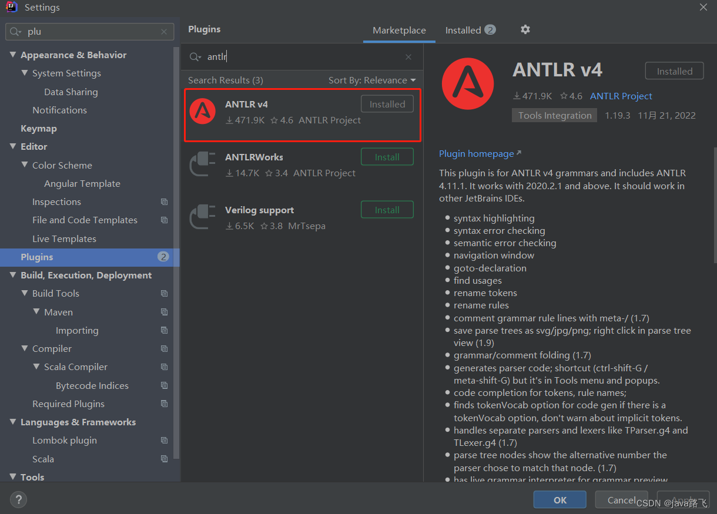This screenshot has width=717, height=514.
Task: Switch to the Marketplace tab
Action: point(399,31)
